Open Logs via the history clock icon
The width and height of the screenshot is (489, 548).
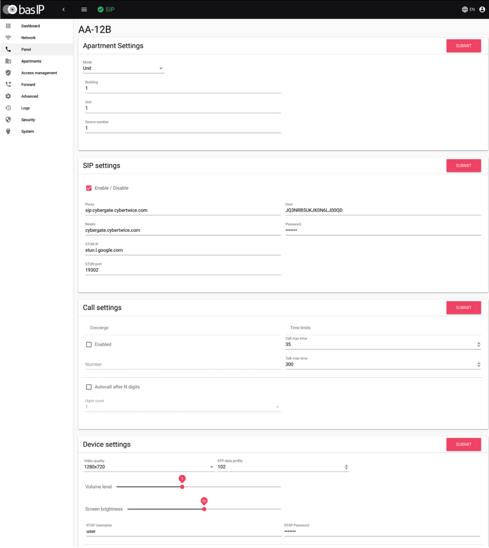pos(7,107)
